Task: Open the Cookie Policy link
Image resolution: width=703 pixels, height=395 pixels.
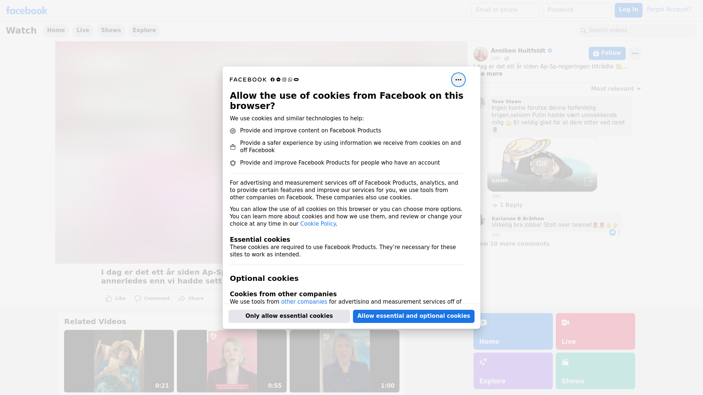Action: tap(318, 224)
